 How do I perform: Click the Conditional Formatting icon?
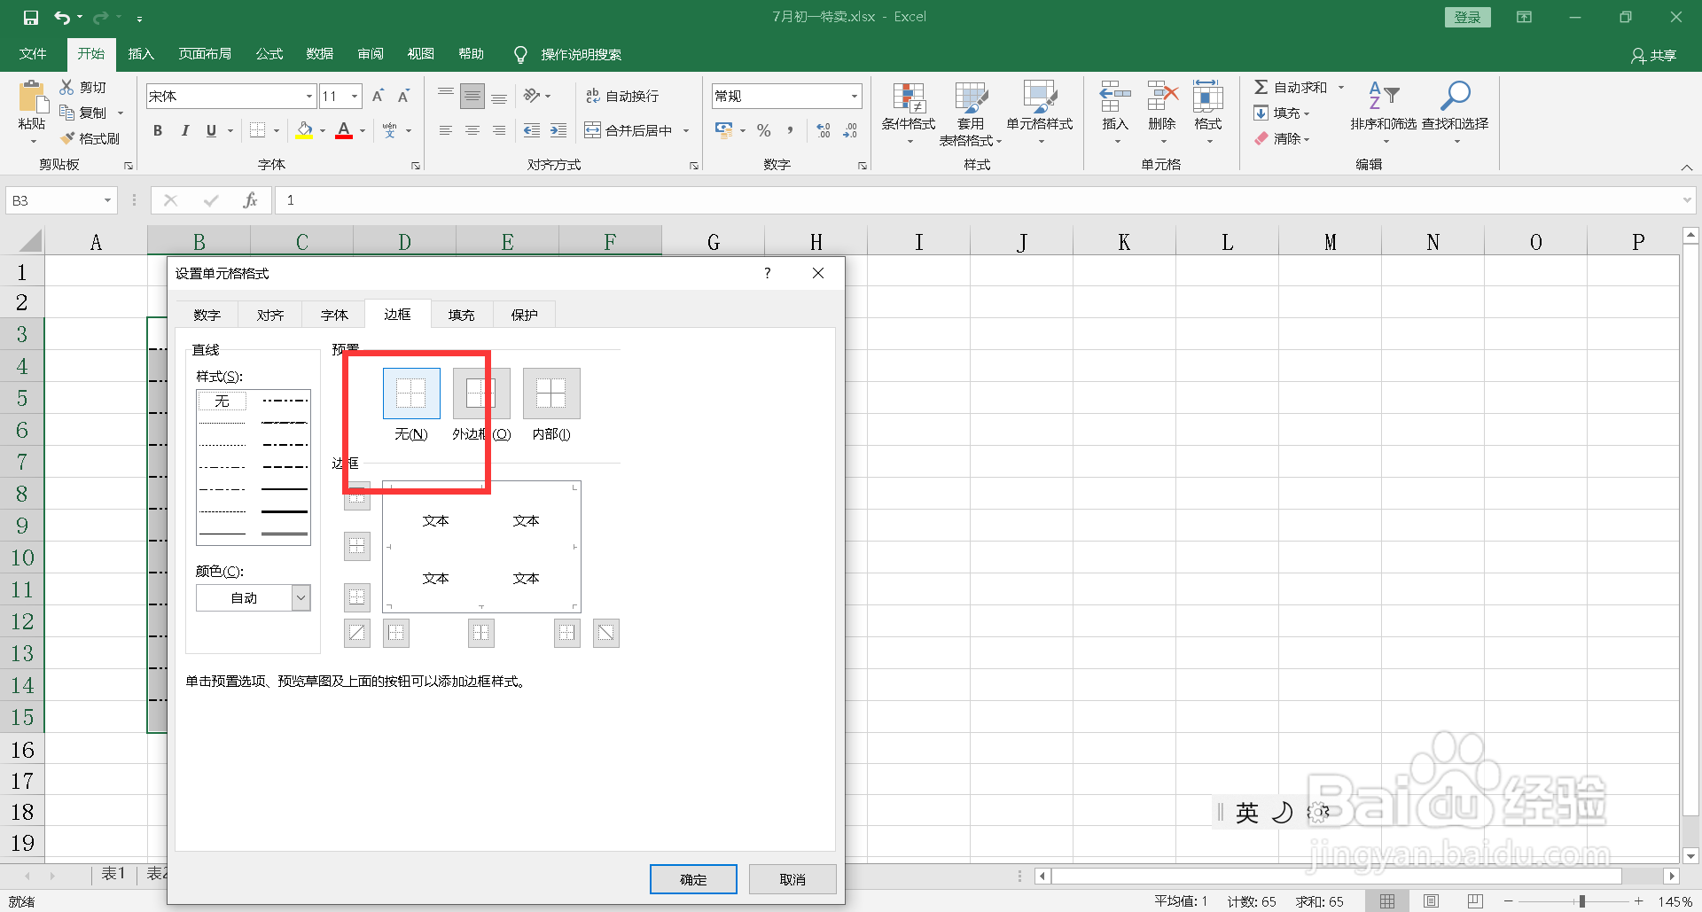point(909,97)
